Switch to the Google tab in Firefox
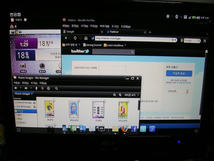This screenshot has width=214, height=161. 83,32
